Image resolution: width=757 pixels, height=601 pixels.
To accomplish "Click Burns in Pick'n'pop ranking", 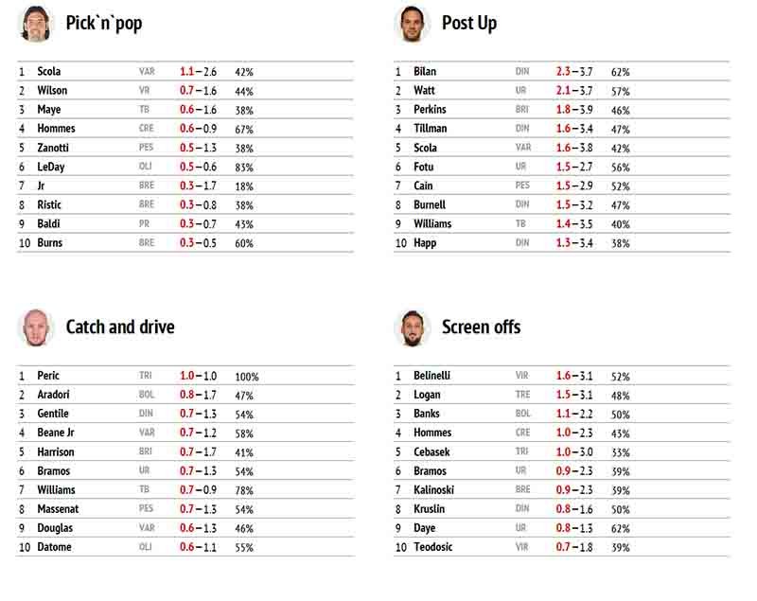I will click(50, 243).
